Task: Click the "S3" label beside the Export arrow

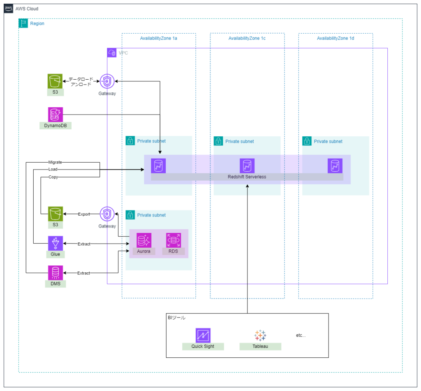Action: coord(56,225)
